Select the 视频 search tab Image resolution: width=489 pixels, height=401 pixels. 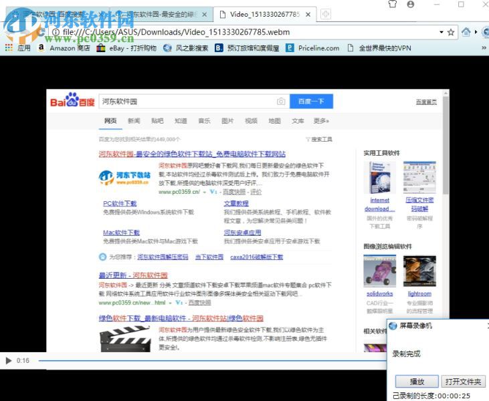(x=251, y=121)
